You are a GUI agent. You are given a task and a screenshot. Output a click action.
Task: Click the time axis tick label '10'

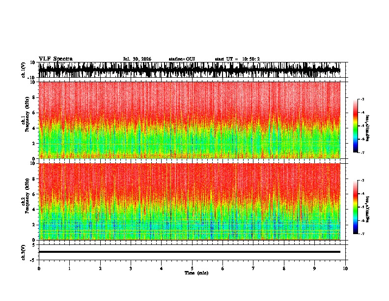click(345, 269)
